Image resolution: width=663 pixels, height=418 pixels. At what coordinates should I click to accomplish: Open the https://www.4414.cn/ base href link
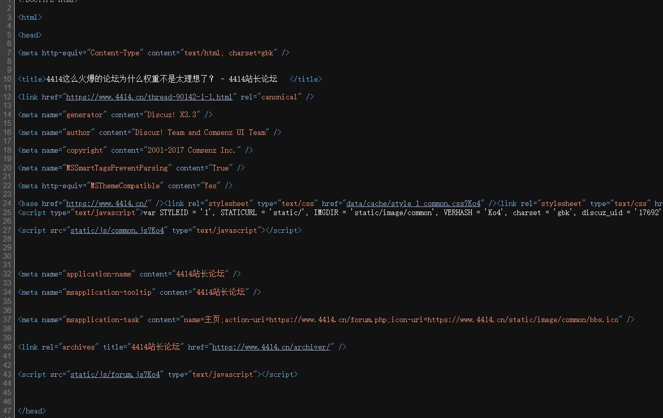coord(107,203)
